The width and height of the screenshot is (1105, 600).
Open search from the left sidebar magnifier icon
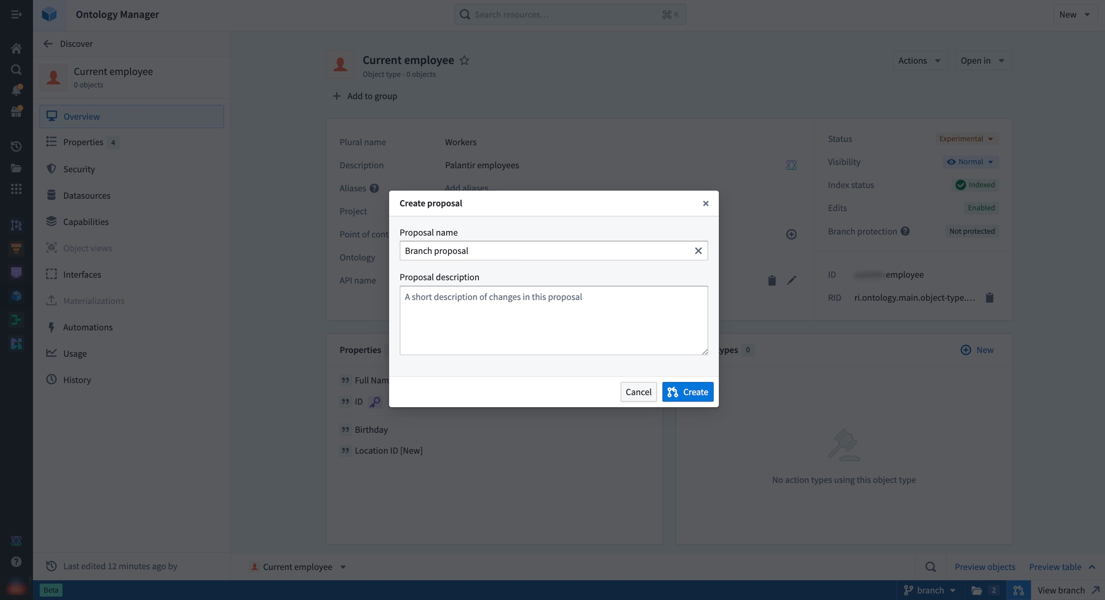16,70
